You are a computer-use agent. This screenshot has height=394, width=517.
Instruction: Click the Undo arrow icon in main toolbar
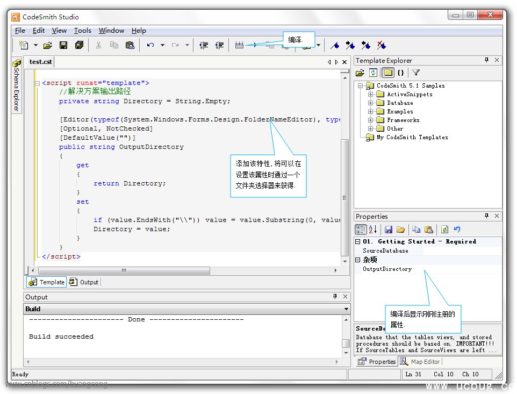point(150,45)
